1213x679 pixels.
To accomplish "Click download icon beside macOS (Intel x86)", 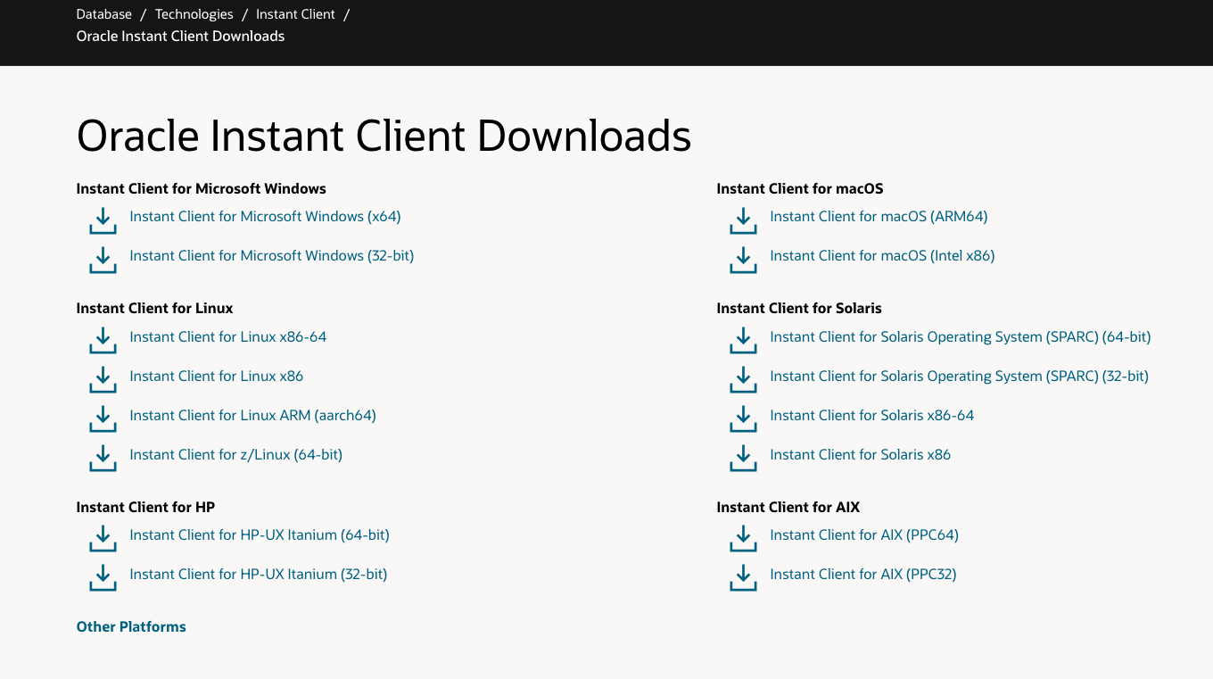I will (743, 260).
